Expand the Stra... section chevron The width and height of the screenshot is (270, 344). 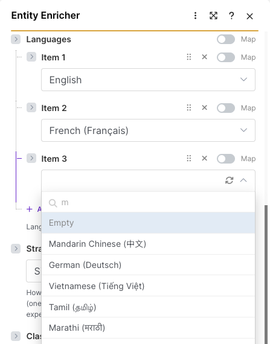[16, 249]
